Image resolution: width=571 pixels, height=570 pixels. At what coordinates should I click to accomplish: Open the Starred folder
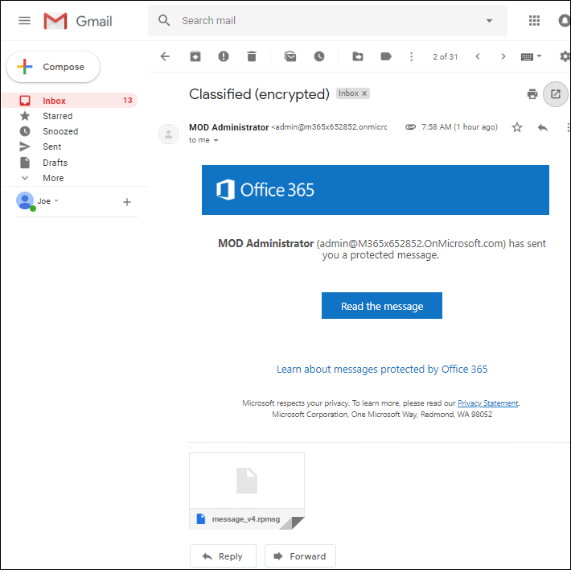click(x=57, y=116)
